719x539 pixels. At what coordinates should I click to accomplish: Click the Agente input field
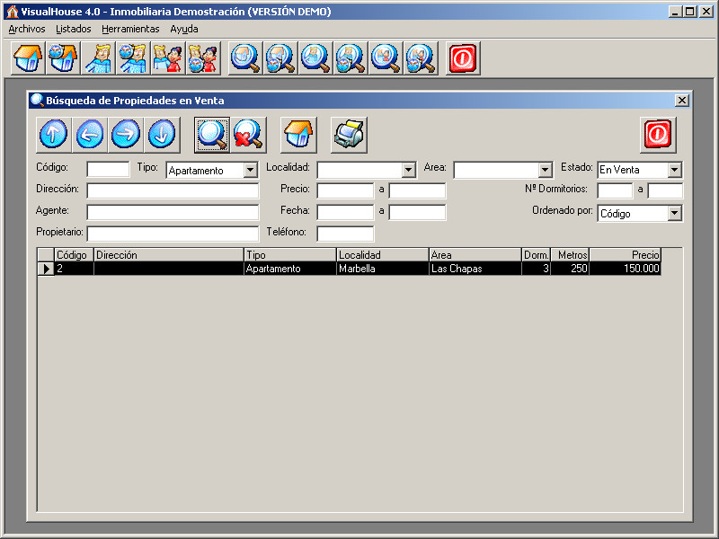click(173, 212)
